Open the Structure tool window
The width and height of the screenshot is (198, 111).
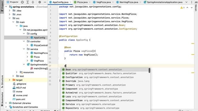tap(2, 81)
